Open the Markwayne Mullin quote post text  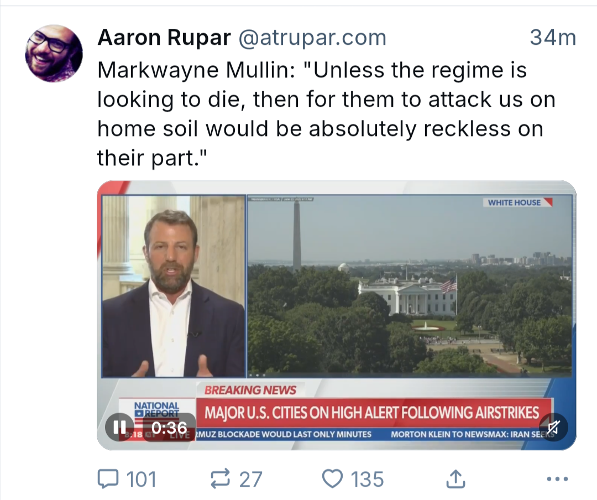coord(326,114)
